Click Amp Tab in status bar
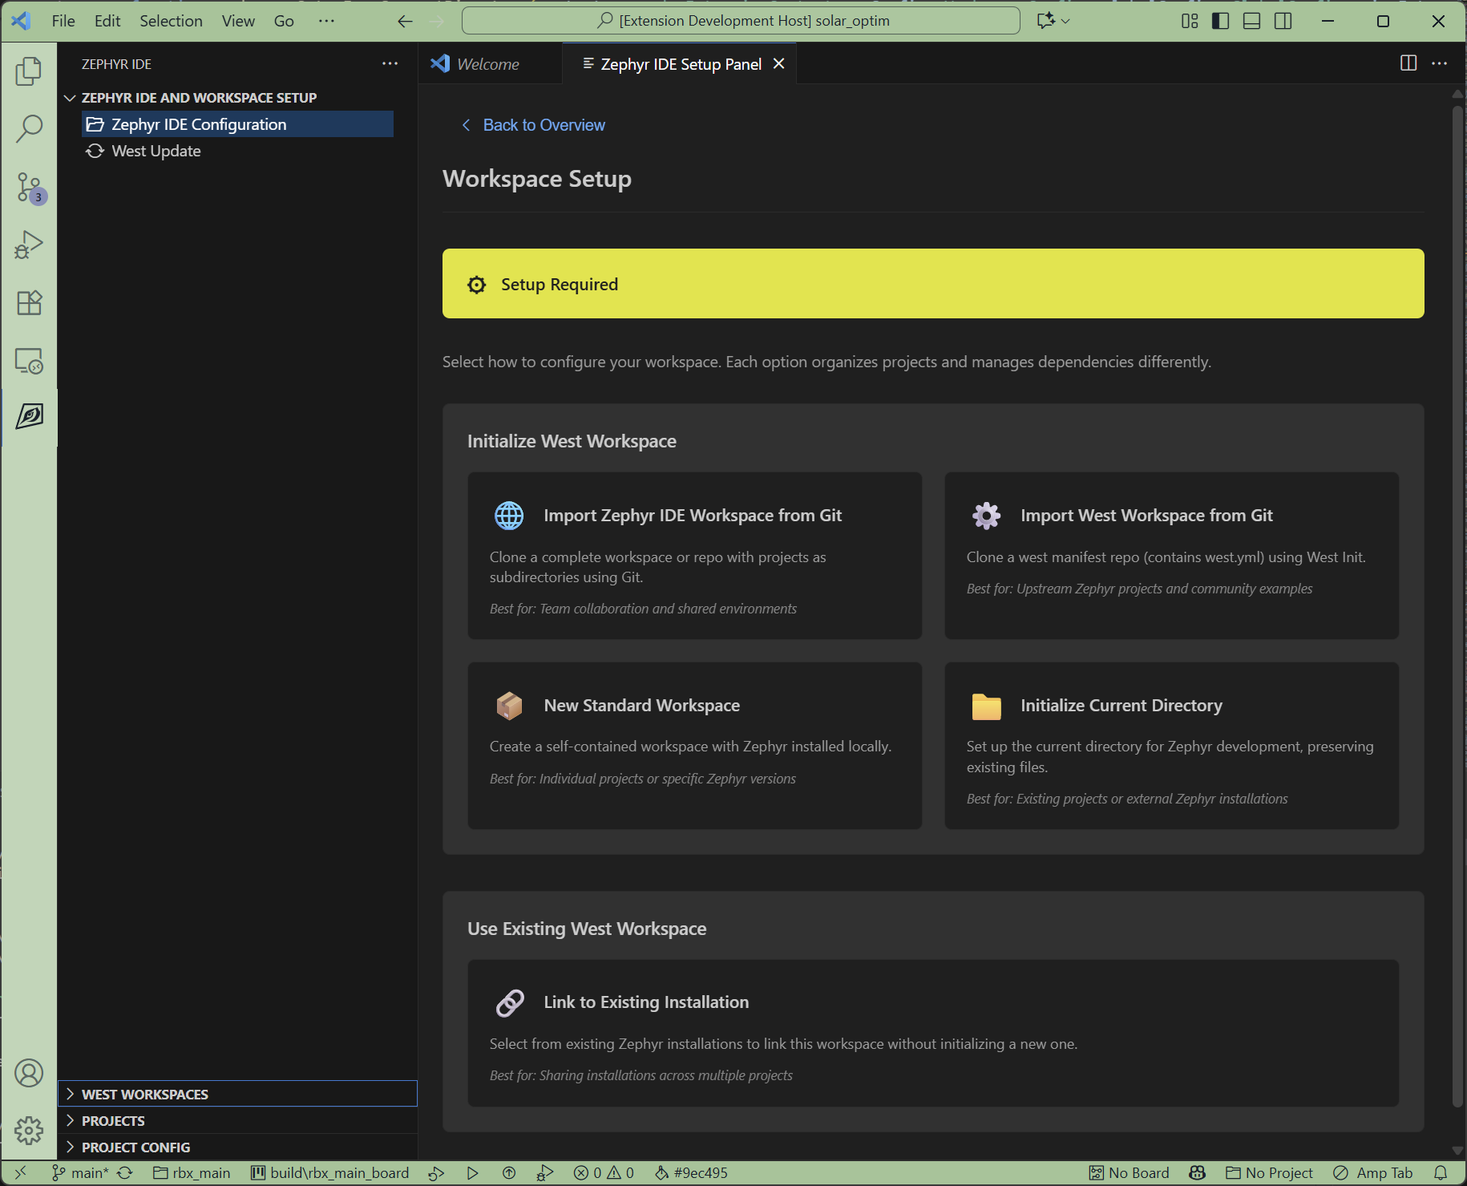The height and width of the screenshot is (1186, 1467). click(x=1373, y=1172)
